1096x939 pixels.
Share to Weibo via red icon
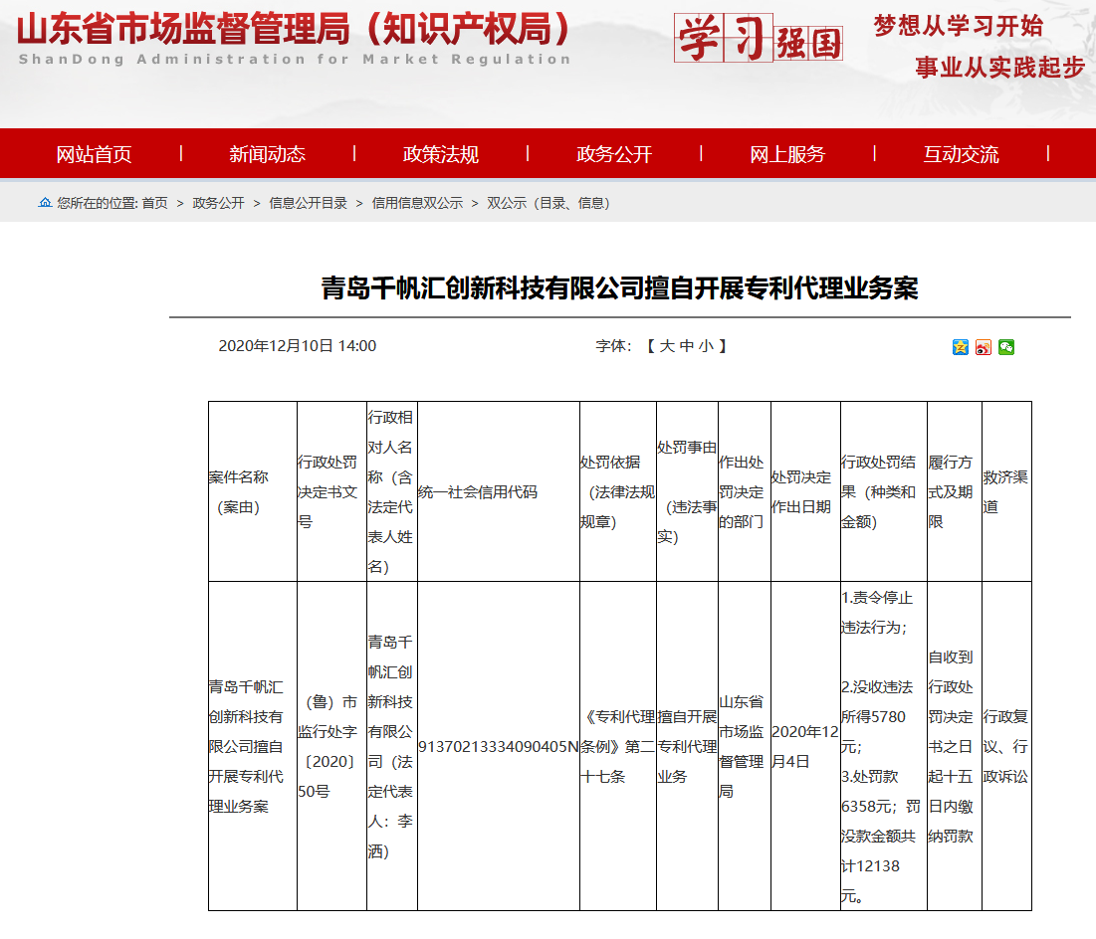(984, 346)
